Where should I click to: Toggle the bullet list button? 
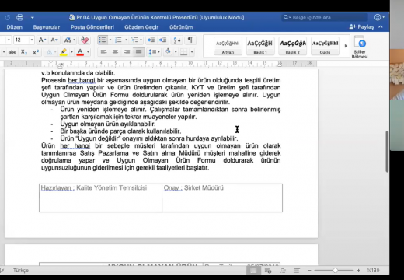[x=103, y=40]
